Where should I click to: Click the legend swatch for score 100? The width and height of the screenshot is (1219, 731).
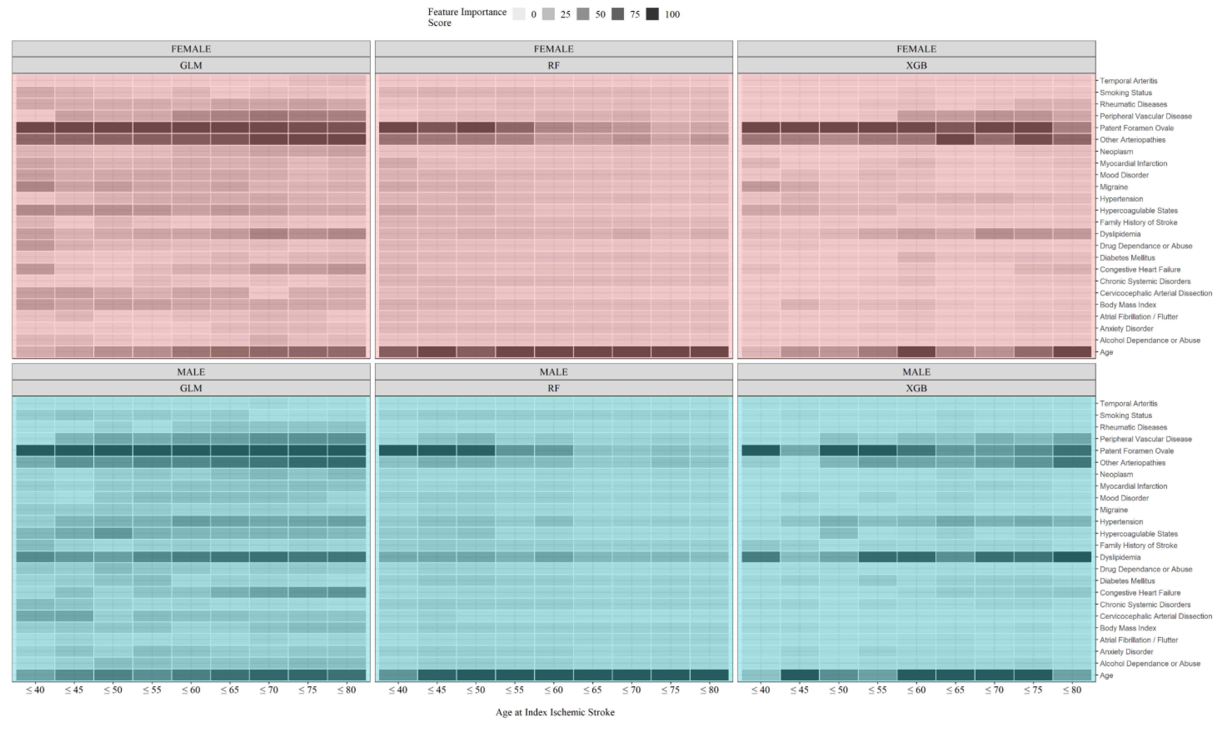click(x=652, y=14)
